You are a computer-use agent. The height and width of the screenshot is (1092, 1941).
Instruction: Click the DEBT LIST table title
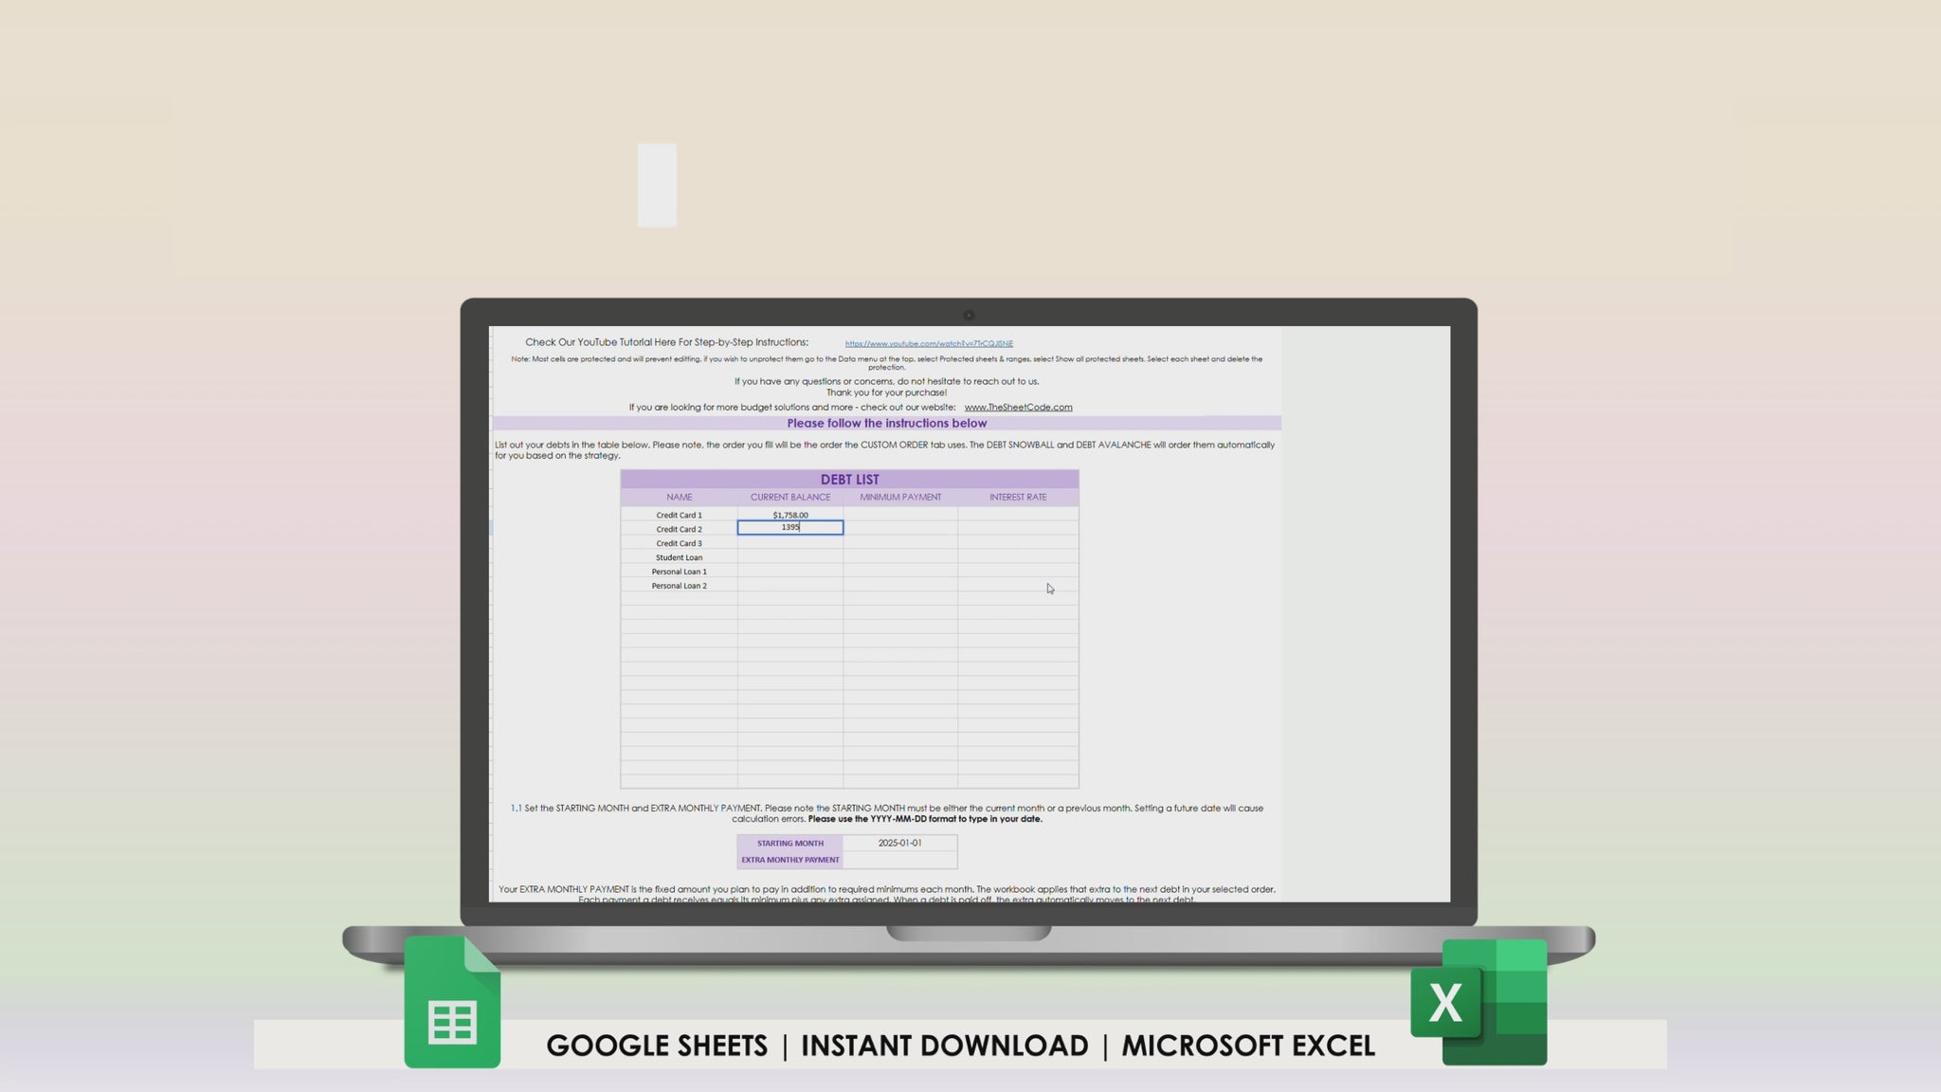point(849,480)
